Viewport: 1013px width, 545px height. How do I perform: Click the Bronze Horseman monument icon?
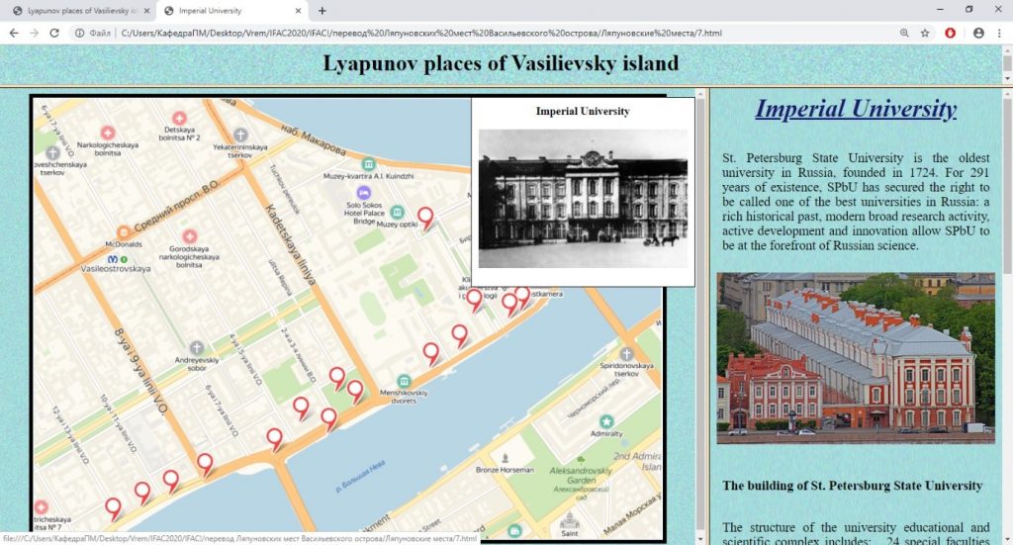[x=505, y=459]
